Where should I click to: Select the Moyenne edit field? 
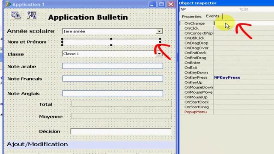point(121,116)
